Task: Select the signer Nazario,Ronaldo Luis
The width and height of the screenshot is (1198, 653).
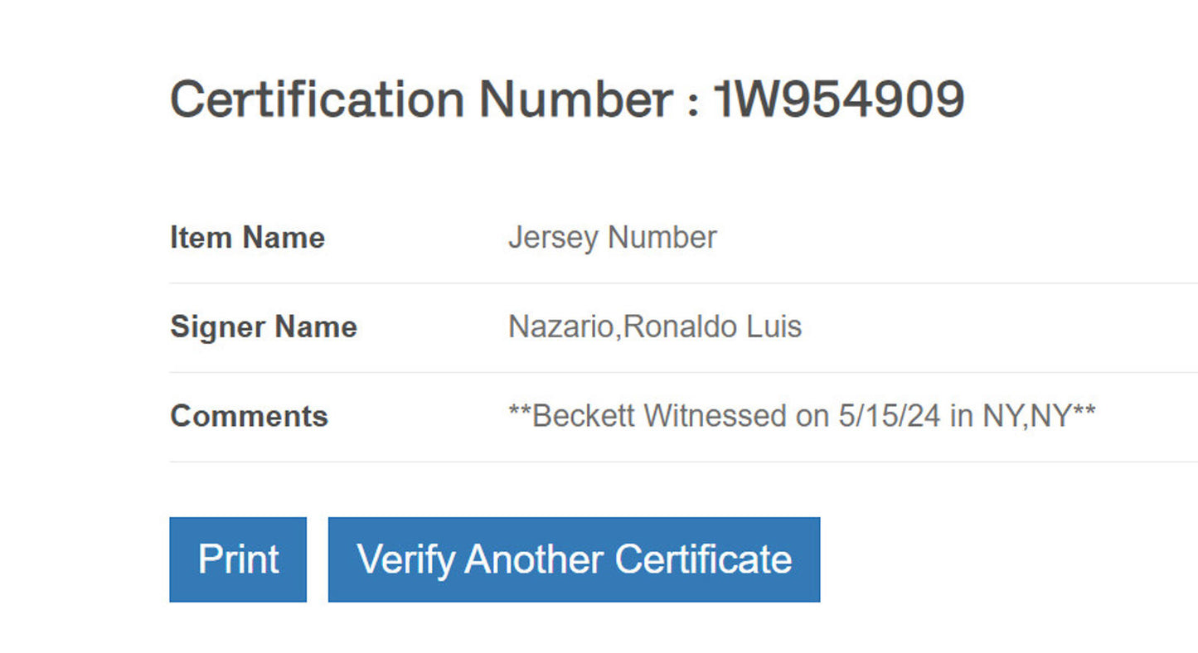Action: click(655, 327)
